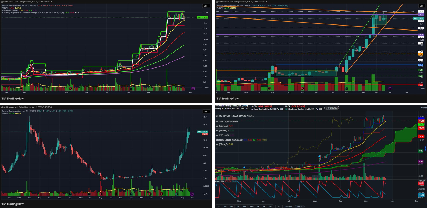Screen dimensions: 427x208
Task: Select the 6M range tab
Action: [244, 206]
